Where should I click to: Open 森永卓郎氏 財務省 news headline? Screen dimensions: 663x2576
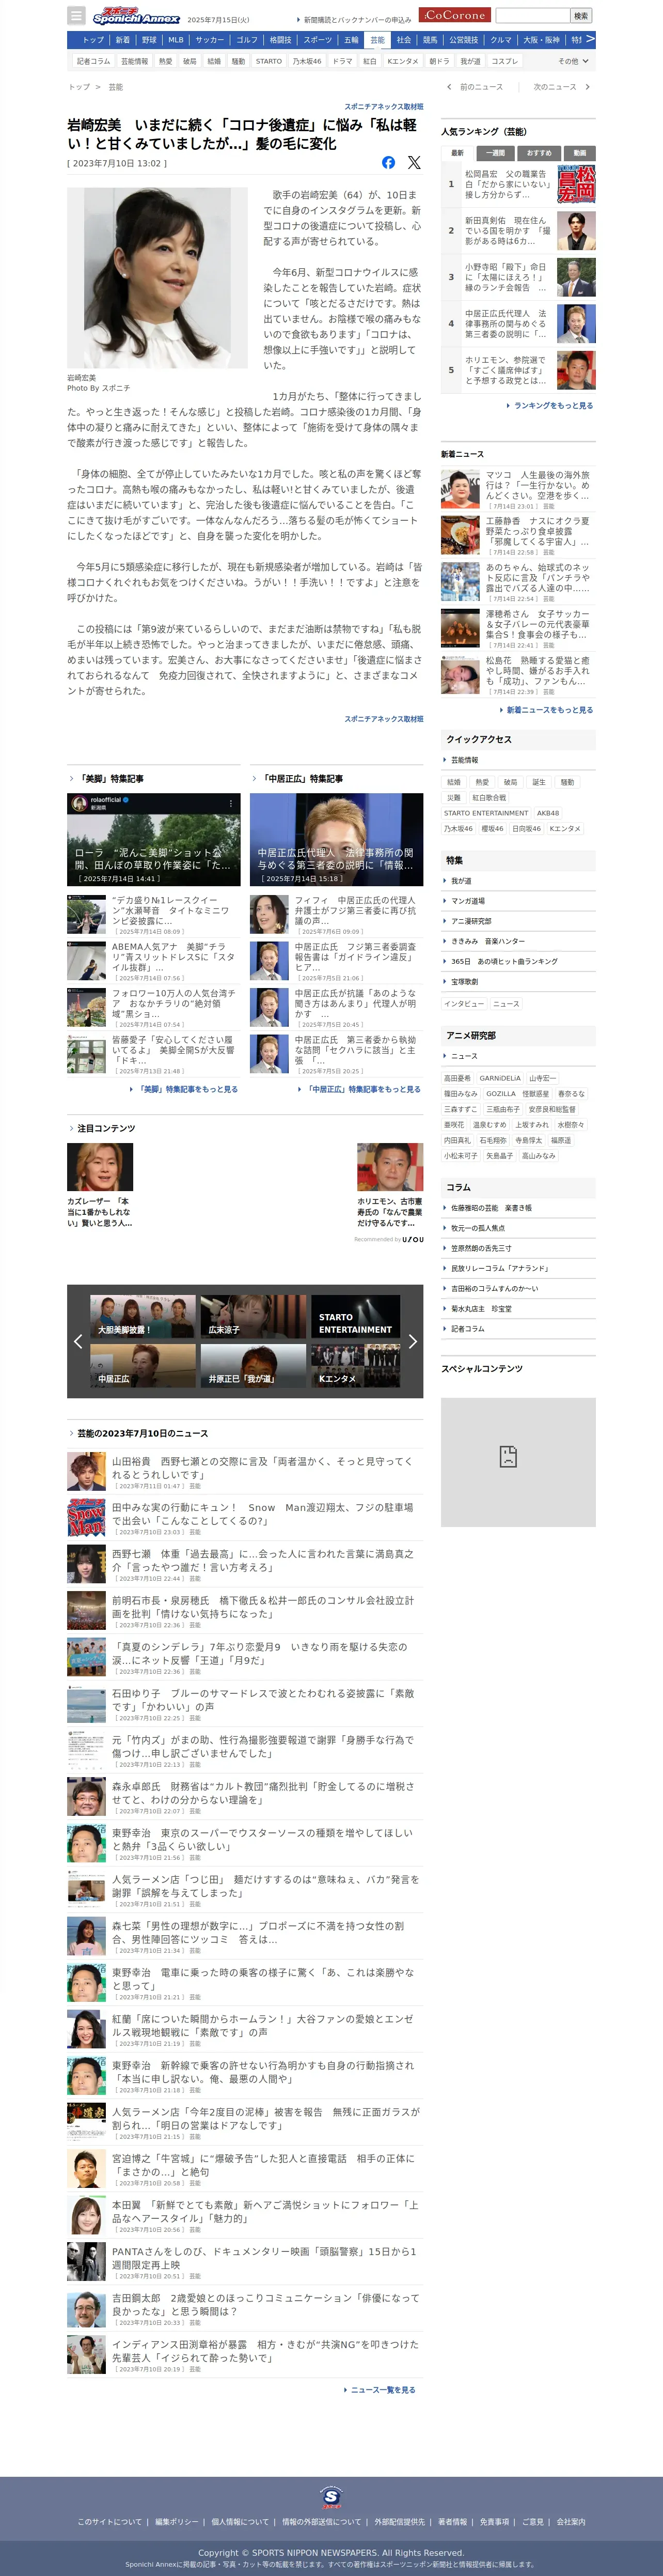263,1793
